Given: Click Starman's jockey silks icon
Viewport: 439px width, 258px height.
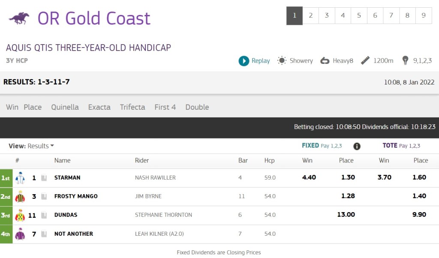Looking at the screenshot, I should click(20, 178).
